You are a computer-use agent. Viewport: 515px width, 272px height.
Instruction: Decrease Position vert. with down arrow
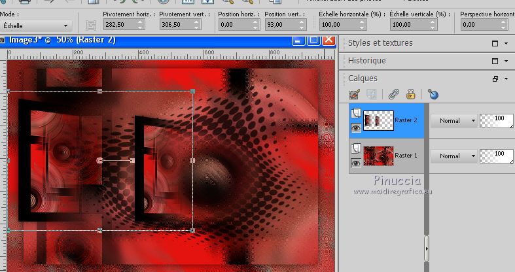pos(302,27)
